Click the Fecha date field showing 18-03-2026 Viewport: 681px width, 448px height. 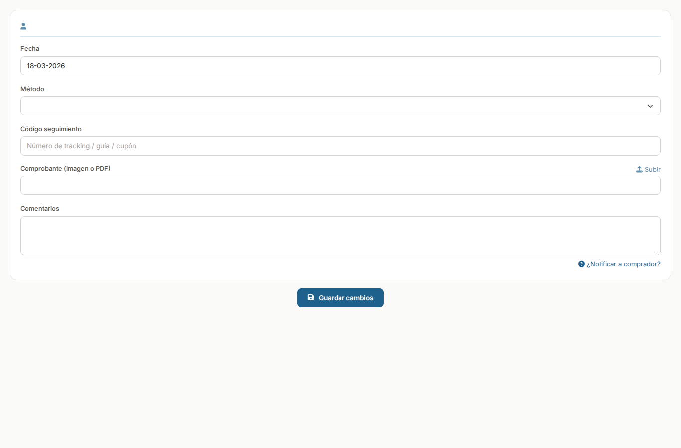340,65
